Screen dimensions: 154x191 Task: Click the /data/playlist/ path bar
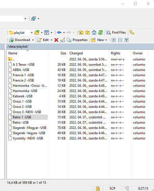80,47
